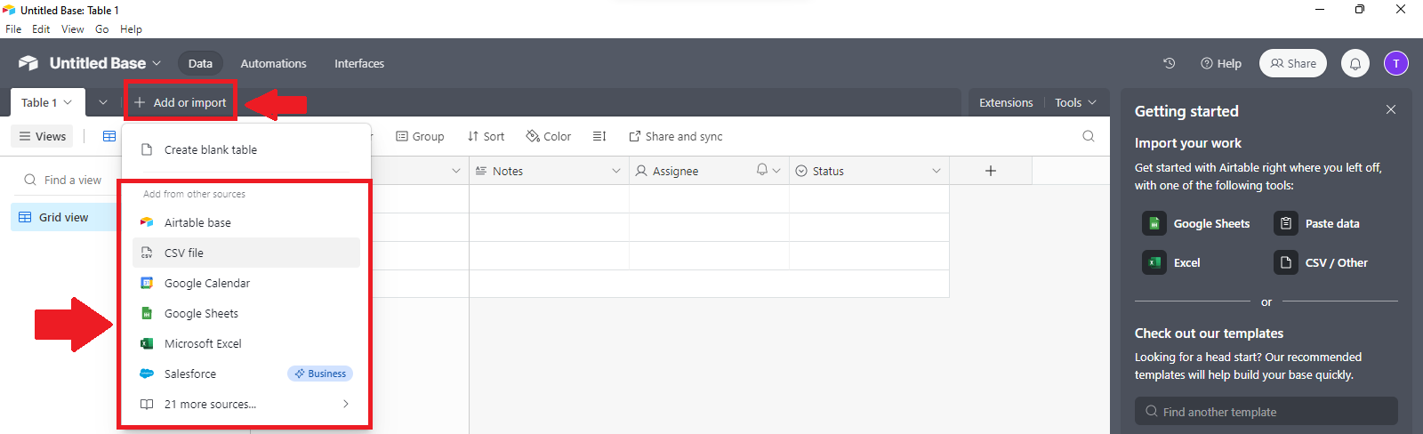This screenshot has width=1423, height=434.
Task: Choose CSV / Other import option
Action: click(1322, 262)
